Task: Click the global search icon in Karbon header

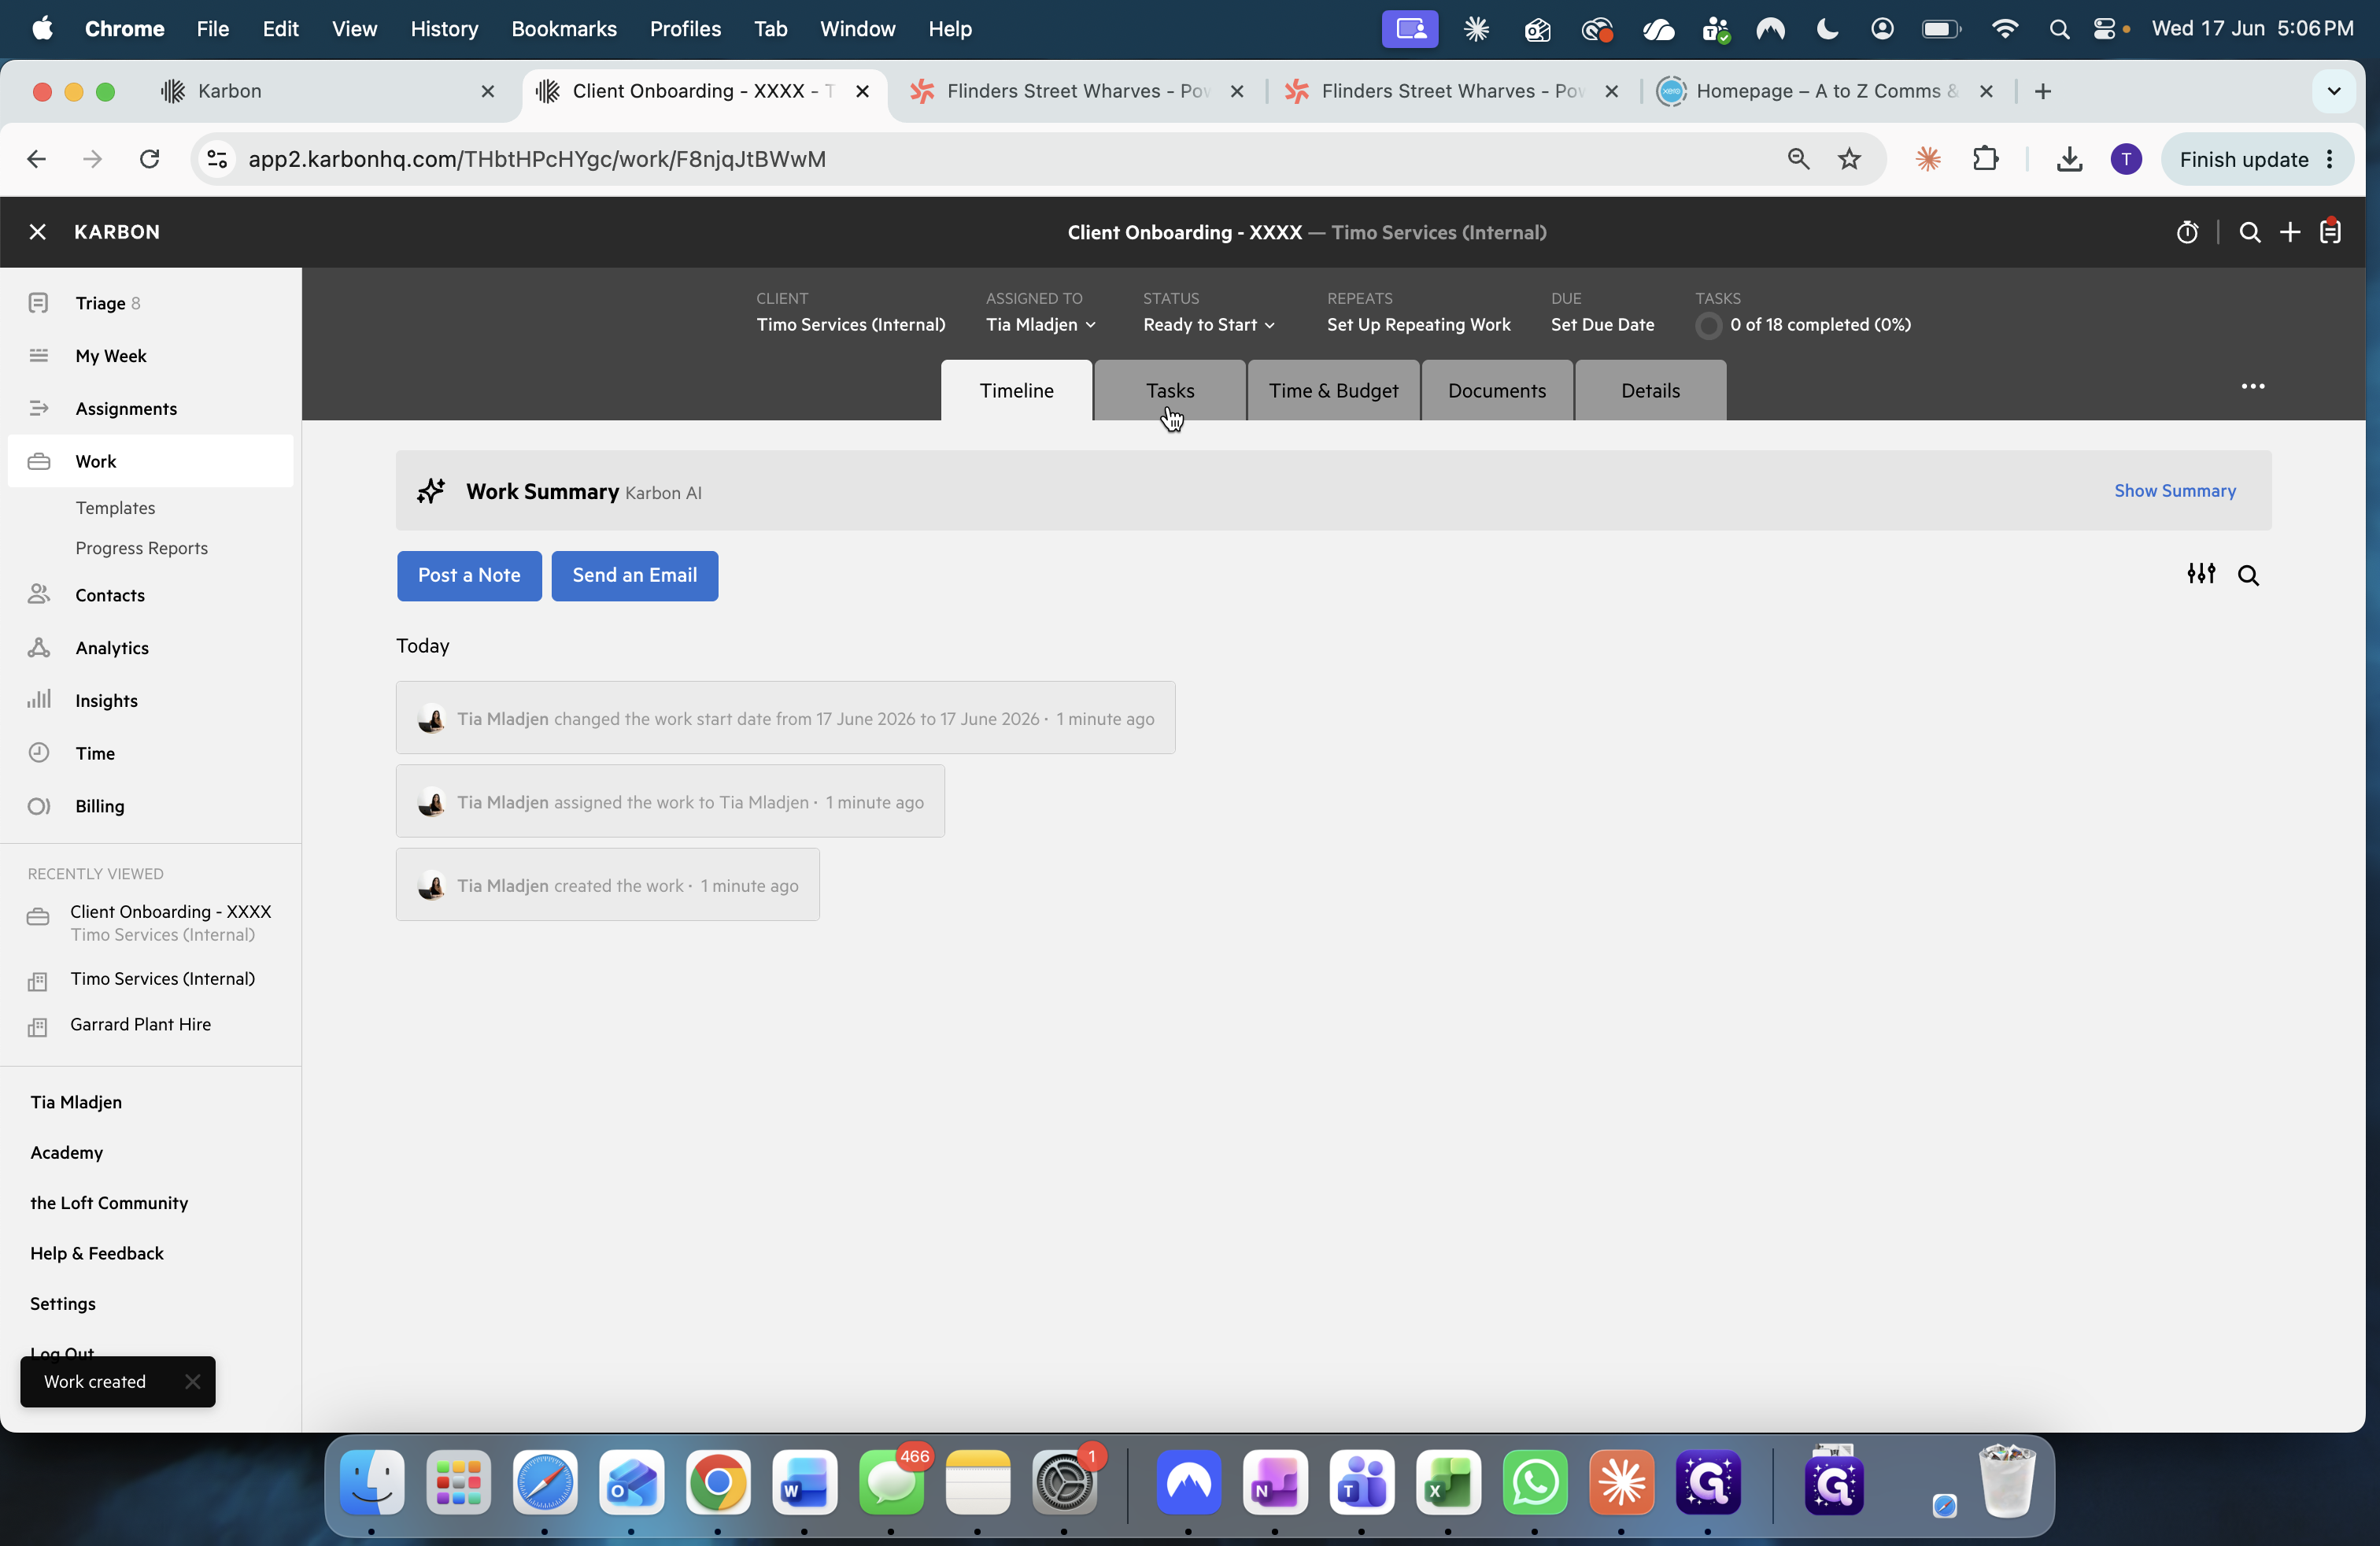Action: (x=2250, y=232)
